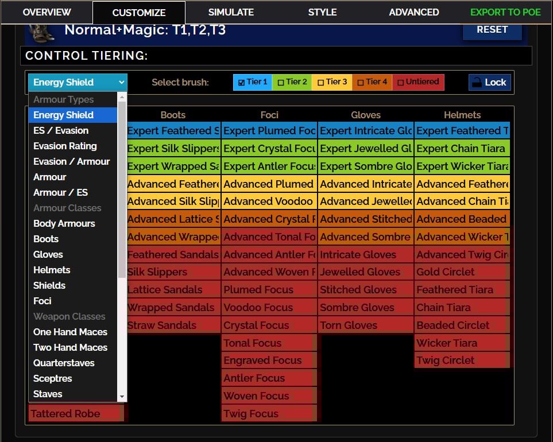Check the Tier 2 brush option
553x442 pixels.
(x=281, y=82)
